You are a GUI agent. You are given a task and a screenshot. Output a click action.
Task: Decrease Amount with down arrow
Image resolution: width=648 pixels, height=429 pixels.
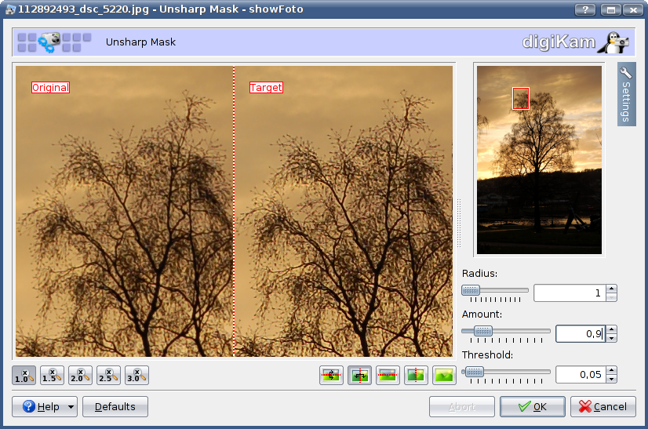612,338
